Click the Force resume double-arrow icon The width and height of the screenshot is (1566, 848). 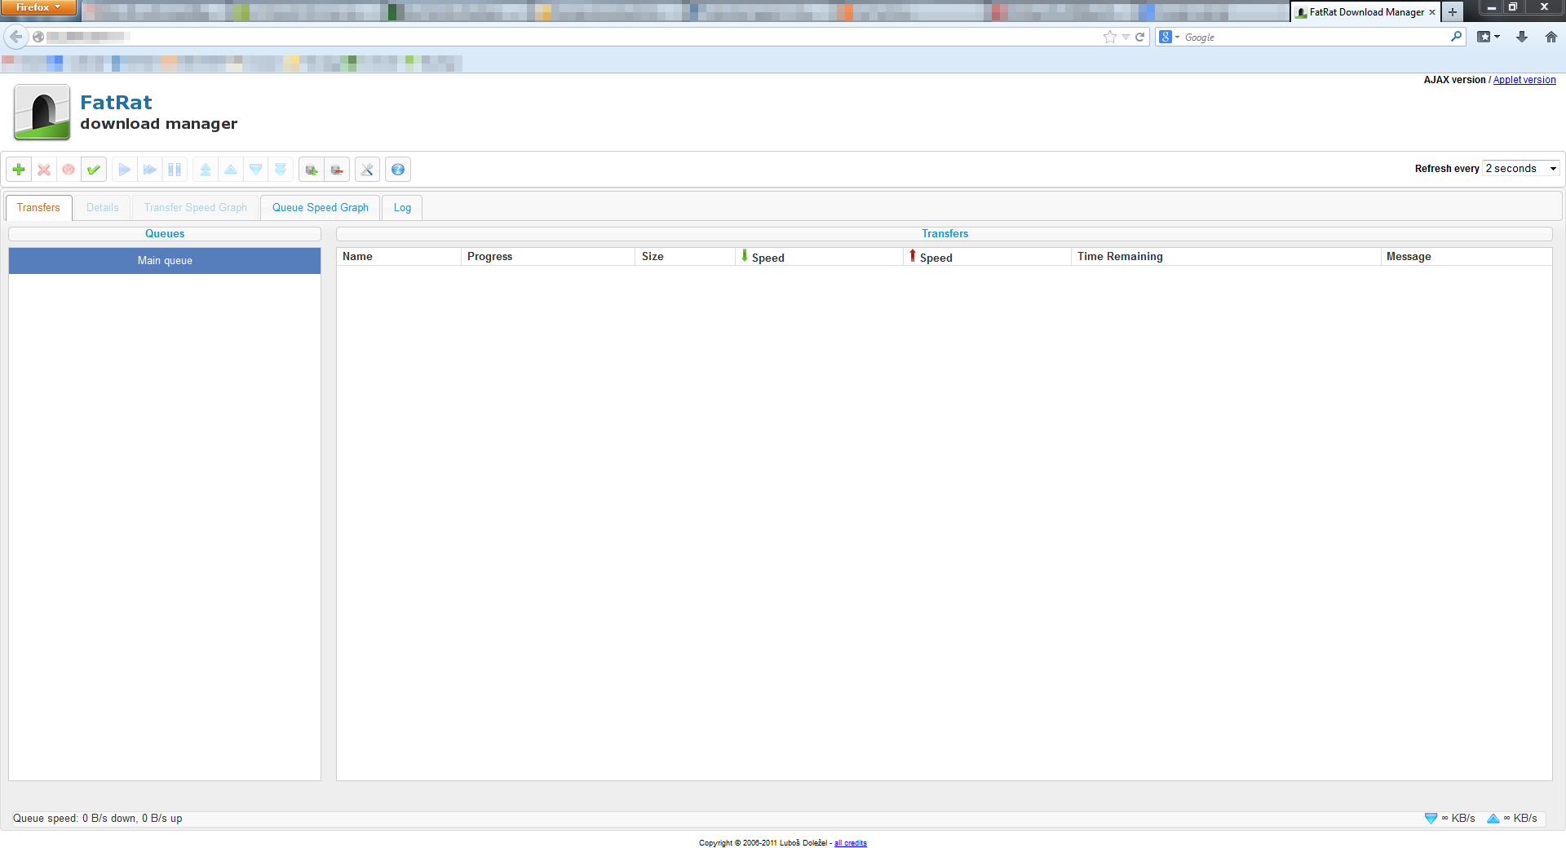pos(150,170)
